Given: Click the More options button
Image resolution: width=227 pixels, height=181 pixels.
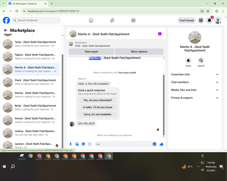Looking at the screenshot, I should coord(139,52).
